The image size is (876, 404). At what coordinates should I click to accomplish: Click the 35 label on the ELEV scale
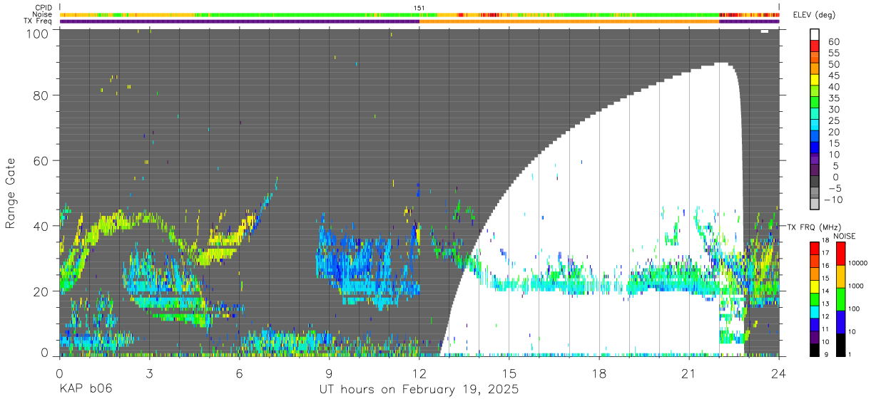tap(832, 98)
